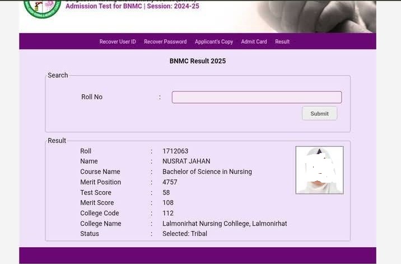Click the Course Name label
Screen dimensions: 401x264
(x=100, y=172)
